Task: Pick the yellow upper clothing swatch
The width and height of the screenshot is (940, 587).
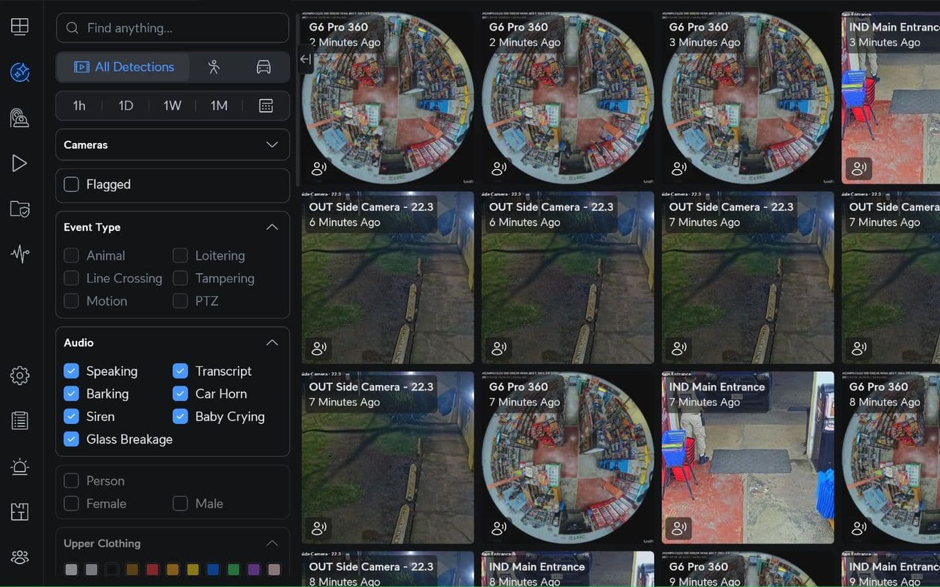Action: pyautogui.click(x=193, y=570)
